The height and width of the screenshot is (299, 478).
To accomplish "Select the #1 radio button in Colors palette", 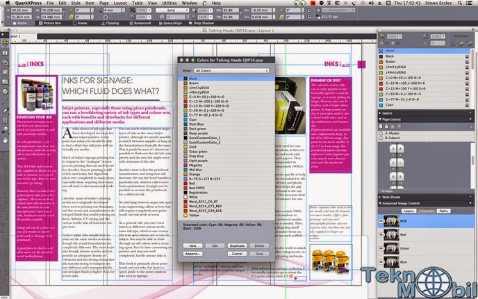I will [x=381, y=43].
